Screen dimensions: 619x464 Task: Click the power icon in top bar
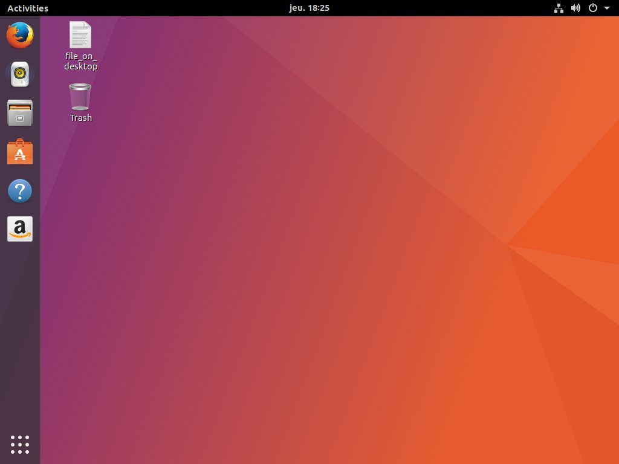tap(592, 8)
